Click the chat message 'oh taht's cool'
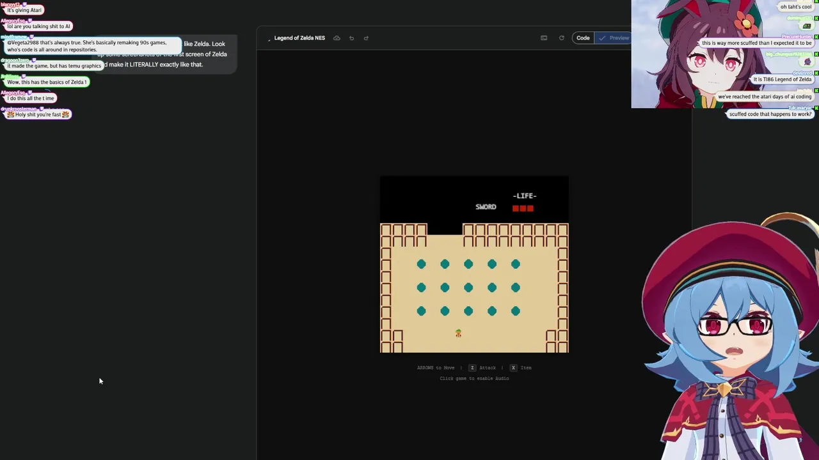819x460 pixels. coord(795,7)
